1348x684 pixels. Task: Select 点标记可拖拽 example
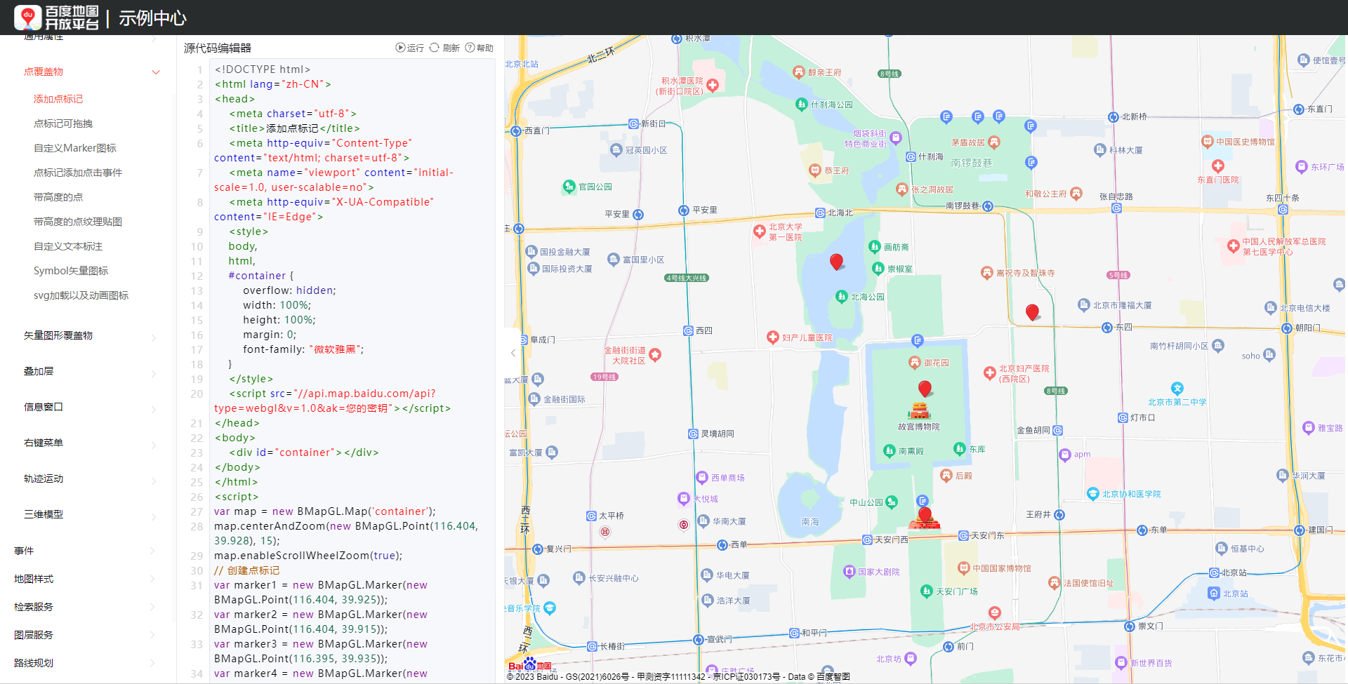(63, 123)
